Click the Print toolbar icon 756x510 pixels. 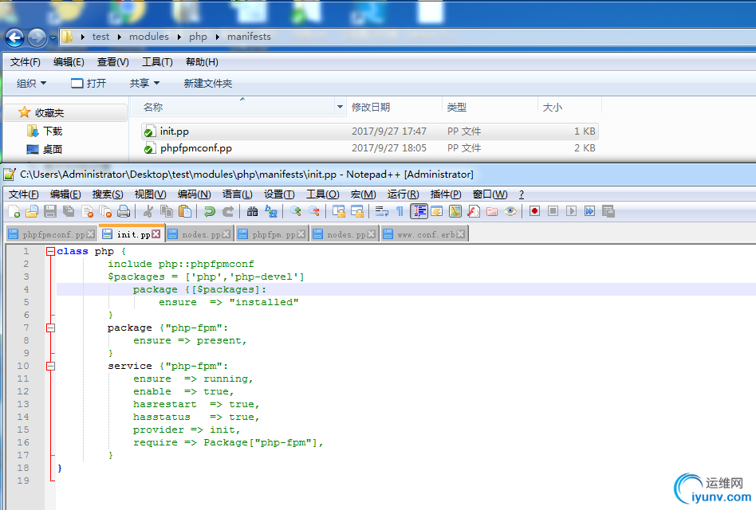pyautogui.click(x=124, y=211)
